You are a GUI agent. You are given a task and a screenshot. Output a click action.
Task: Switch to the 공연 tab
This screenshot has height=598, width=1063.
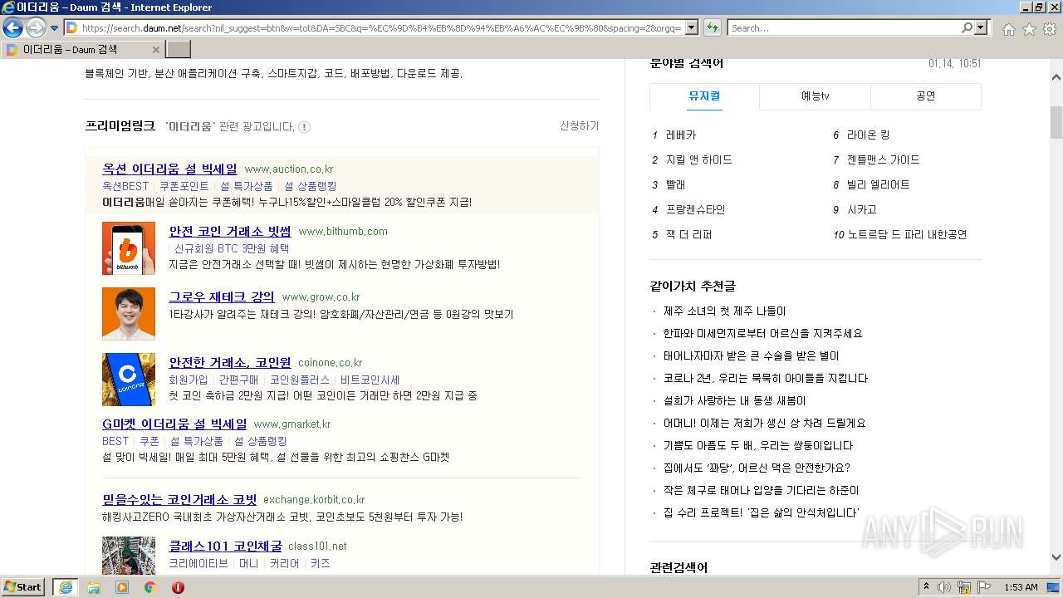(925, 96)
